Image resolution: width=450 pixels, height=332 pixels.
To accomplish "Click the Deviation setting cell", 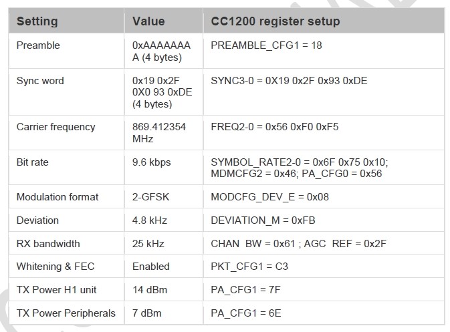I will pyautogui.click(x=37, y=220).
